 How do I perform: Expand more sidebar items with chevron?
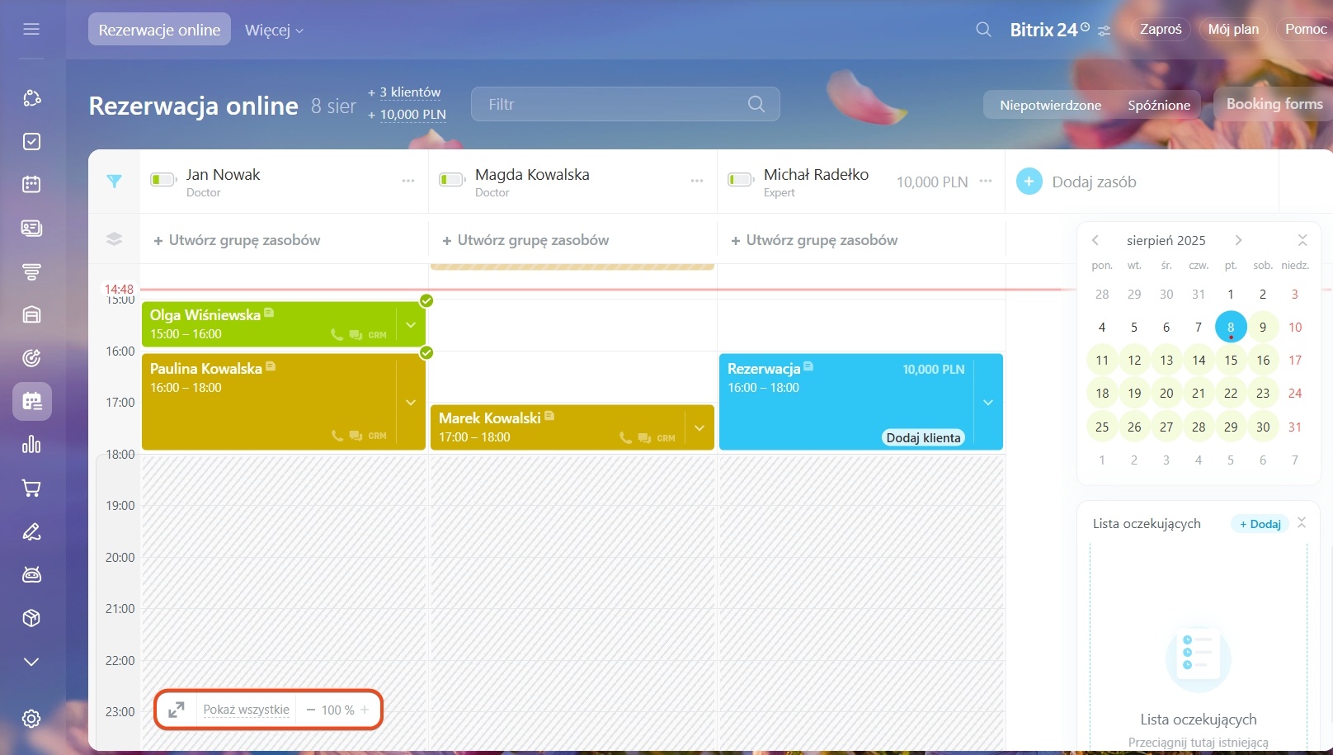click(31, 662)
